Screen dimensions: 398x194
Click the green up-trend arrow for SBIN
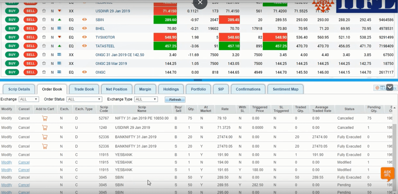tap(59, 20)
